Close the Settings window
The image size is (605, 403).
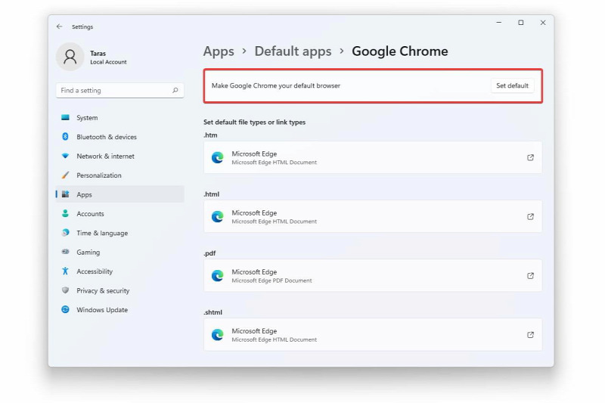(x=543, y=23)
